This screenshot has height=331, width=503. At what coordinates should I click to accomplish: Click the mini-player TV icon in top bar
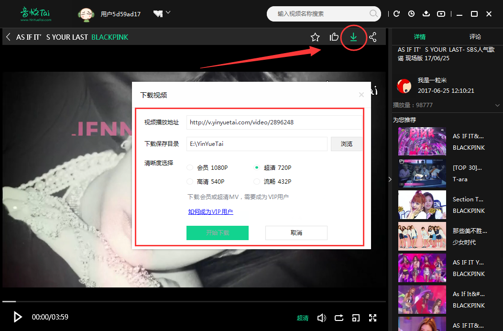(x=441, y=14)
